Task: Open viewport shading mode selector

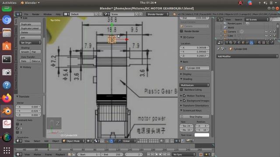Action: point(89,141)
